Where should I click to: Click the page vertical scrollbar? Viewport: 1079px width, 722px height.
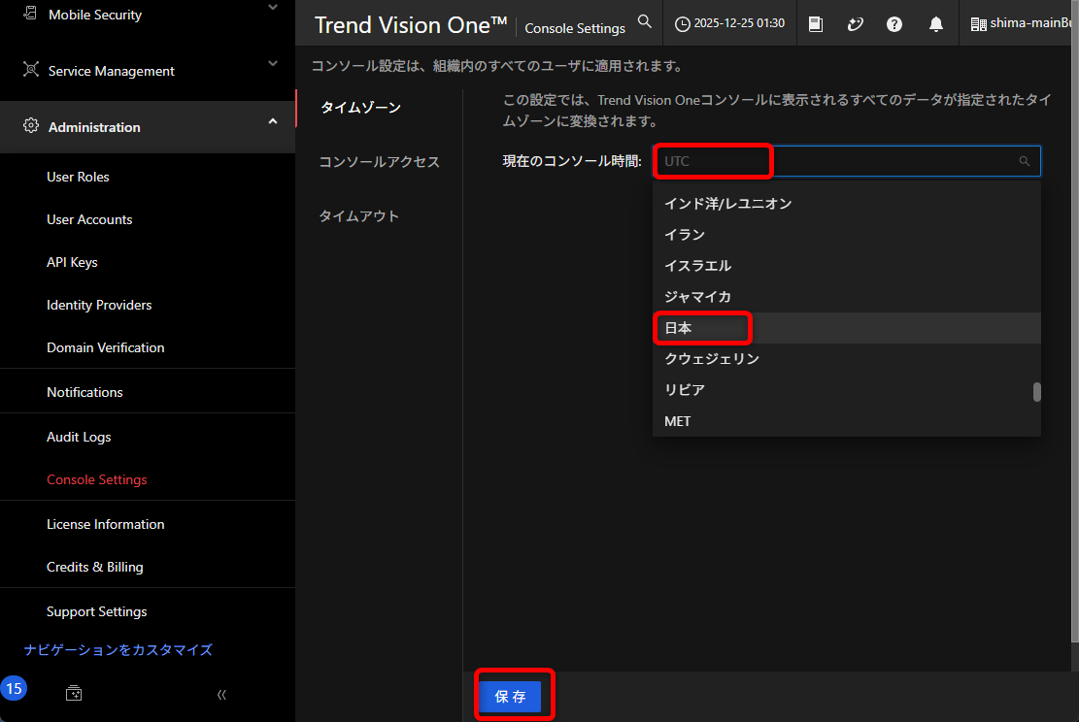point(1075,322)
